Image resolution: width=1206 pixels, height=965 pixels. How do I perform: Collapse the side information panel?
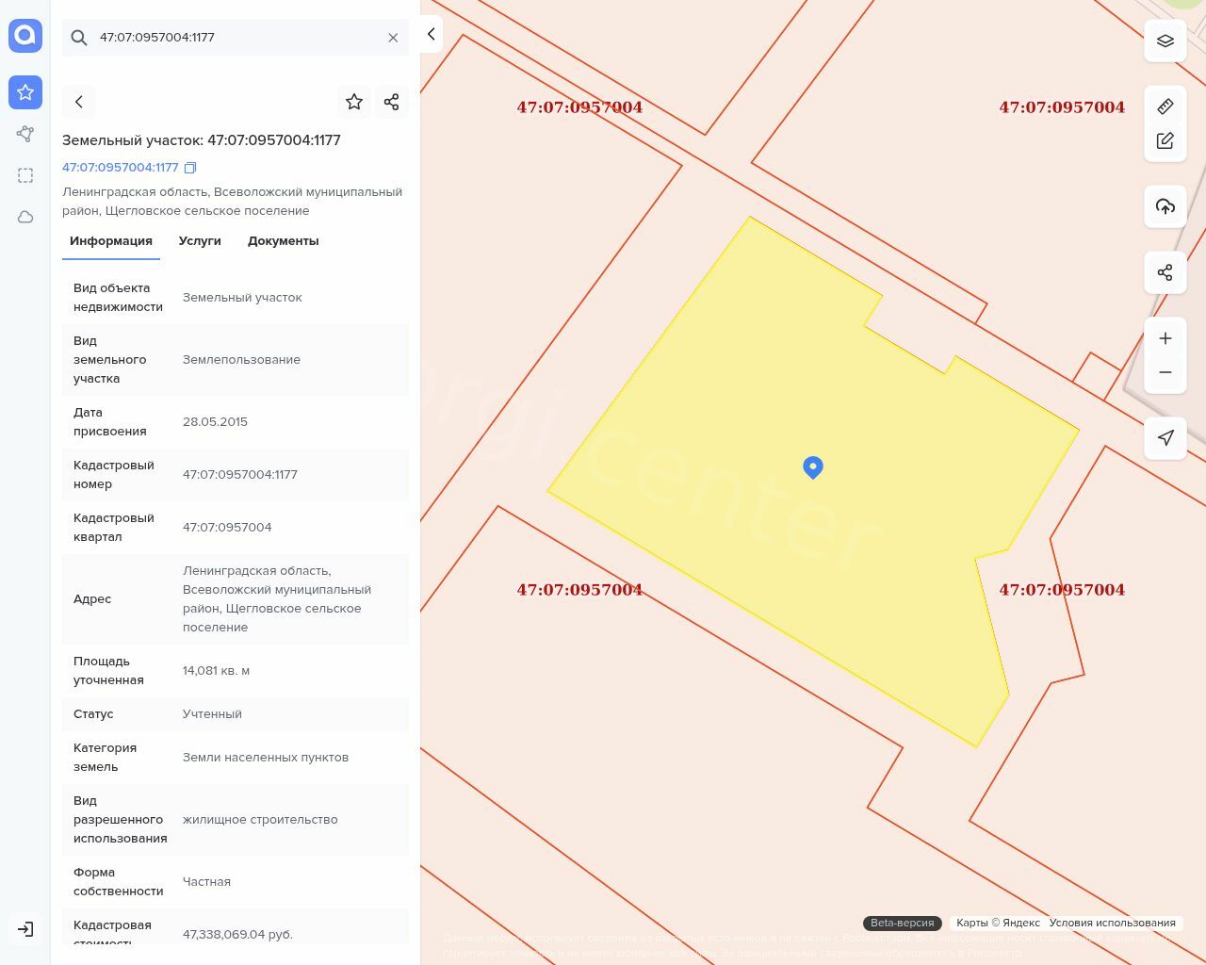(x=431, y=34)
